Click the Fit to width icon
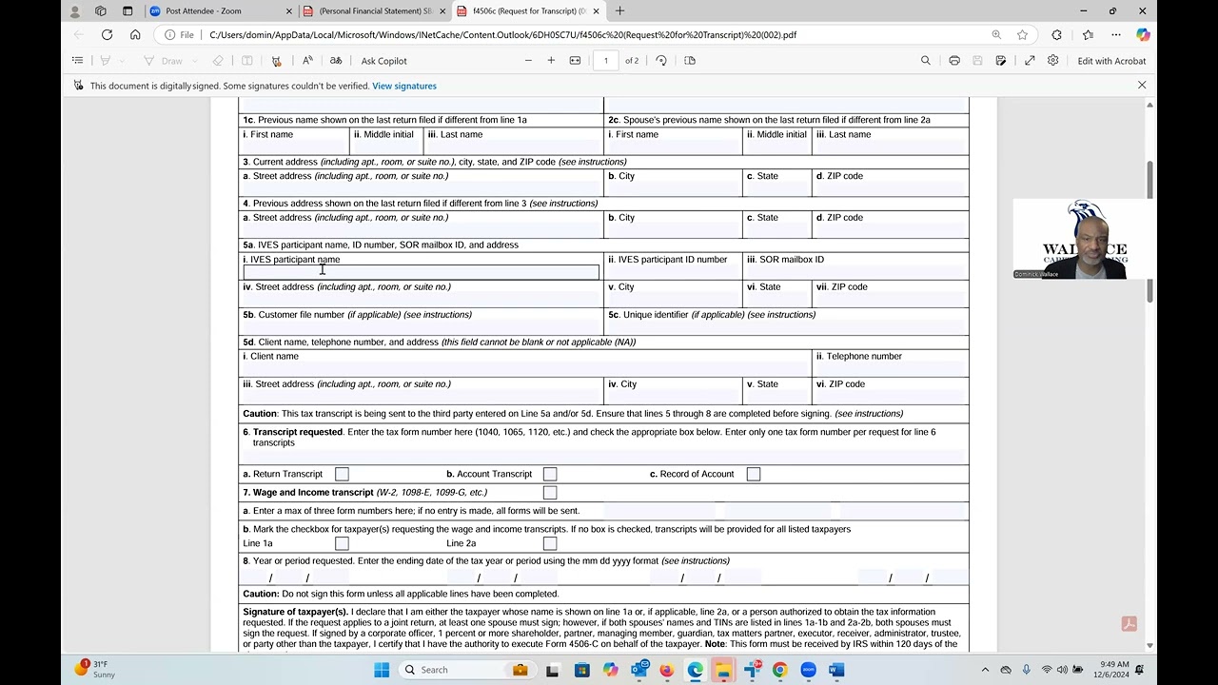This screenshot has height=685, width=1218. click(575, 61)
